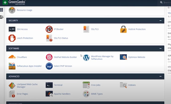Open the Indexes link

(132, 85)
